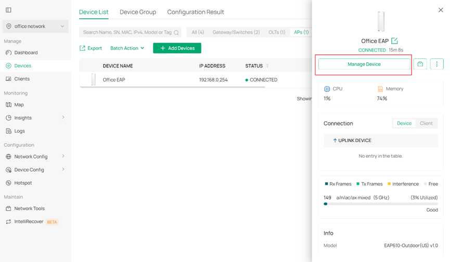This screenshot has height=262, width=450.
Task: Click IP address 192.168.0.254
Action: tap(213, 80)
